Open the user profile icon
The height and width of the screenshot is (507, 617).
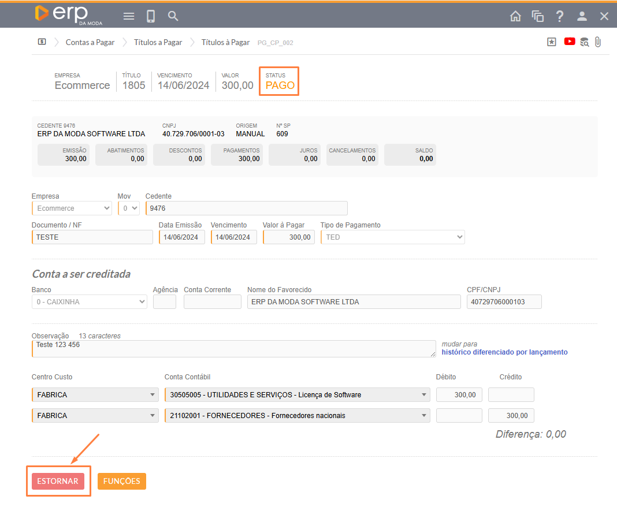pos(582,16)
